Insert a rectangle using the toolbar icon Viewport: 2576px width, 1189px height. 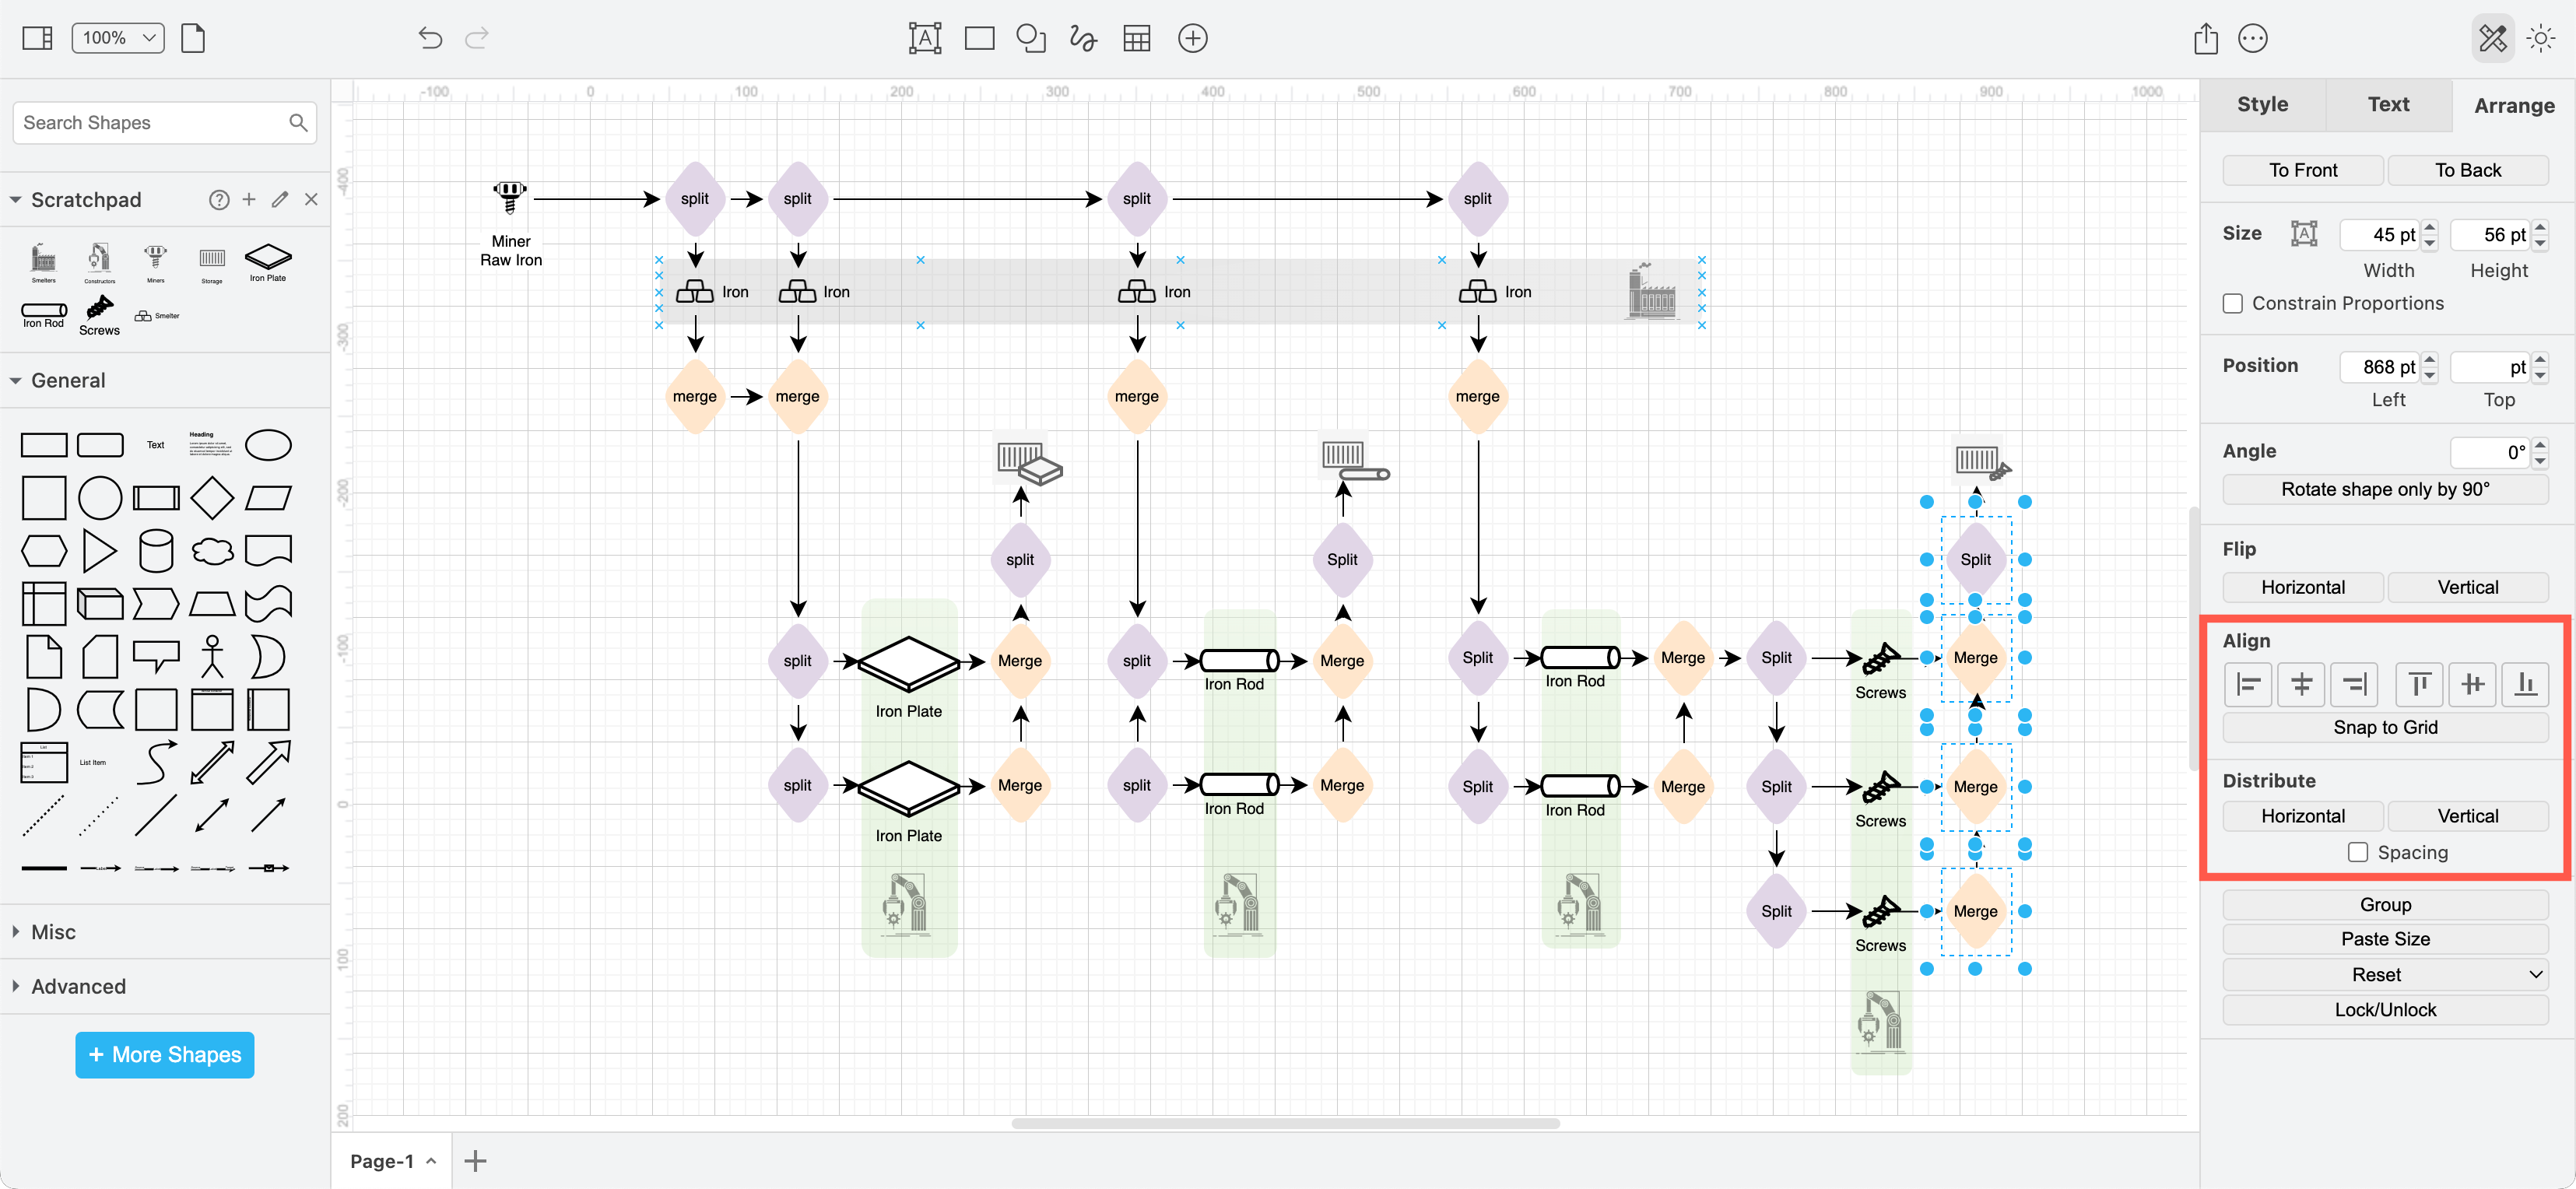(x=978, y=38)
